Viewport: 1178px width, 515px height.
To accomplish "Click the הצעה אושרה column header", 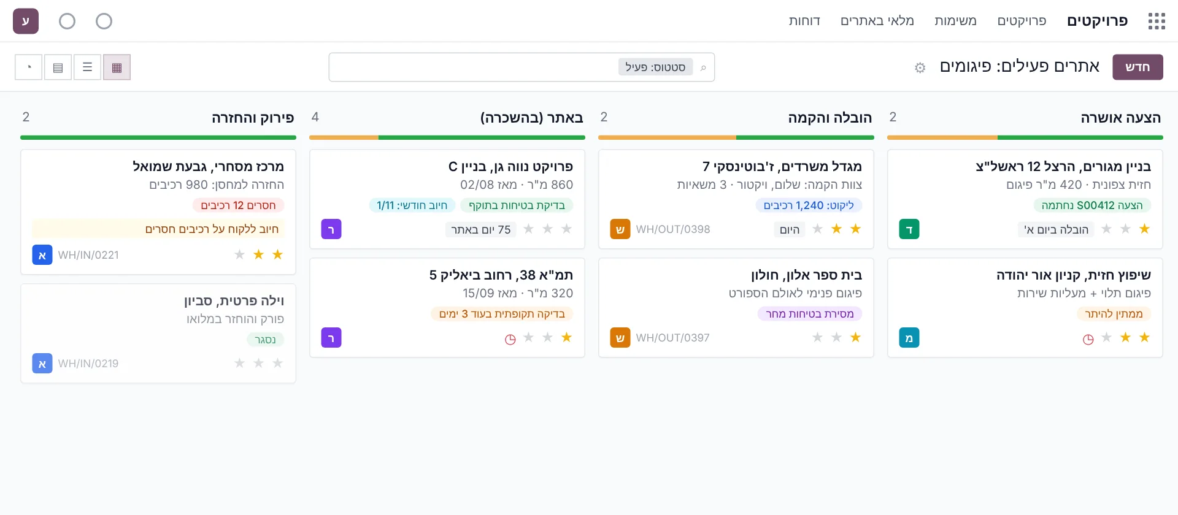I will [x=1120, y=118].
